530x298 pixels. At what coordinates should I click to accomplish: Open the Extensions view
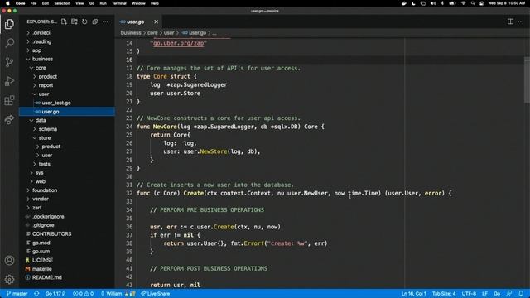[9, 100]
